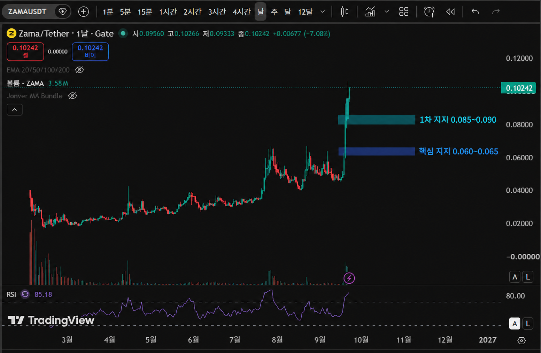Viewport: 541px width, 353px height.
Task: Add a comparison symbol with plus icon
Action: 84,12
